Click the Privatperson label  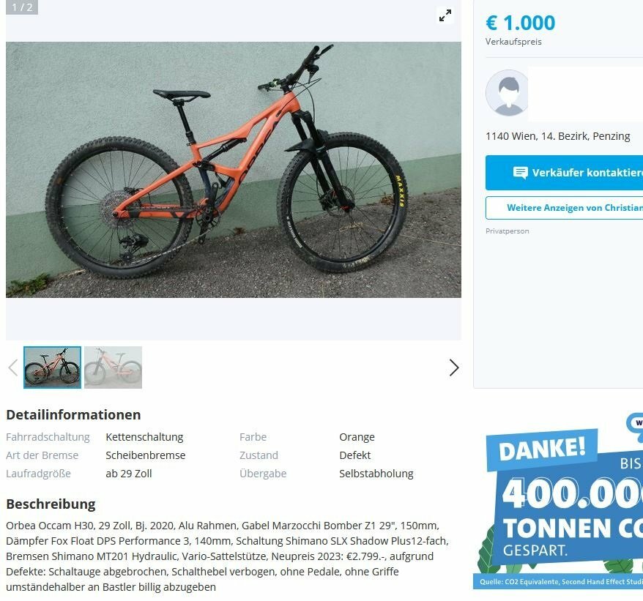[508, 231]
